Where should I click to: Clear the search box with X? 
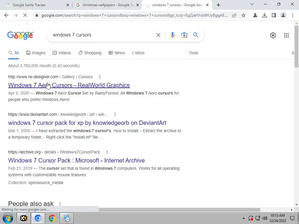pyautogui.click(x=158, y=35)
